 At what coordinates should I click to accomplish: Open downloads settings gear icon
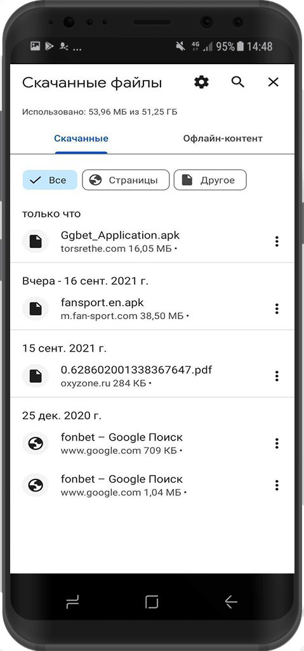coord(202,82)
